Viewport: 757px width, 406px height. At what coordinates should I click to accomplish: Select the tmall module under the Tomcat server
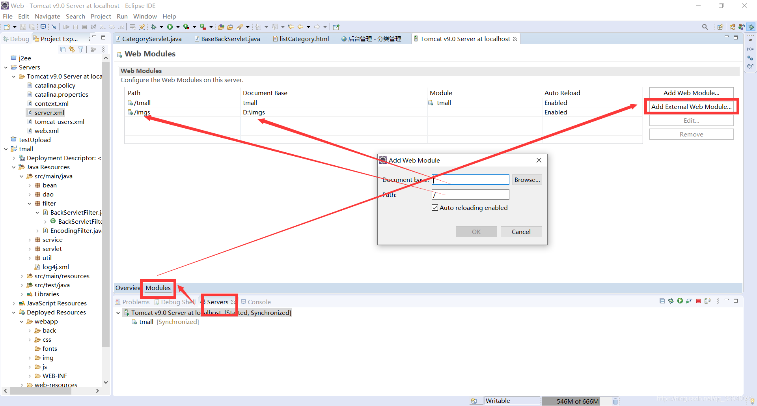click(165, 322)
